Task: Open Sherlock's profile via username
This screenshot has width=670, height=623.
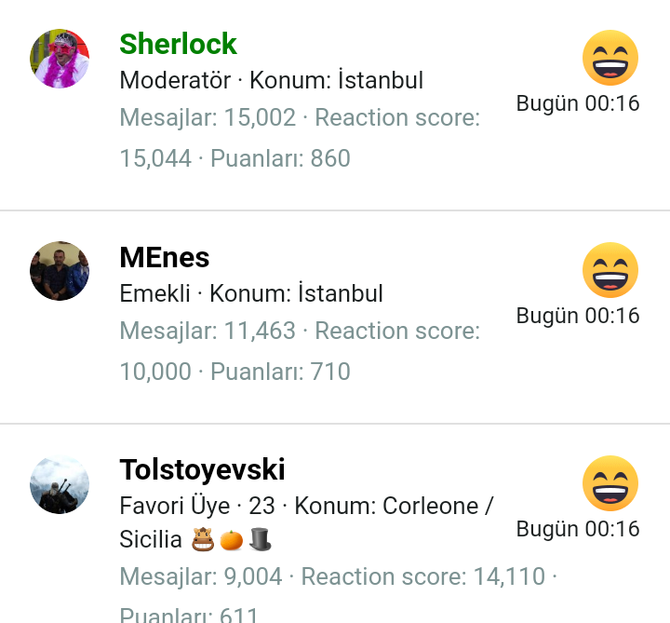Action: coord(178,44)
